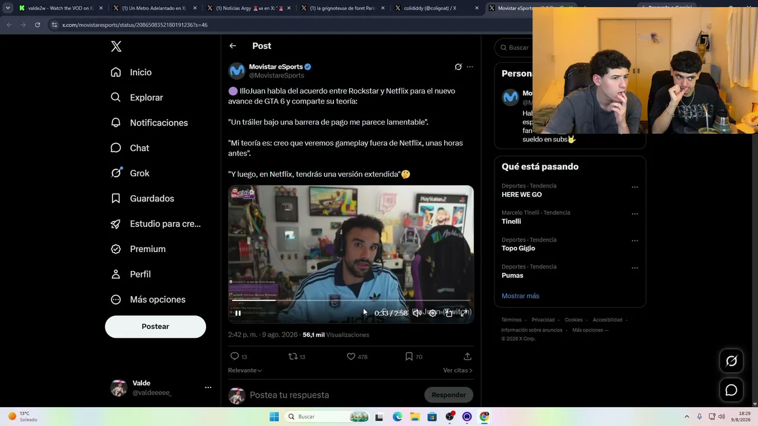
Task: Click the X logo in the sidebar
Action: (116, 47)
